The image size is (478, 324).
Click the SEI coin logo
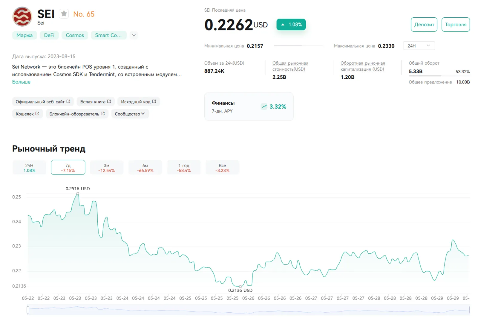click(x=22, y=16)
